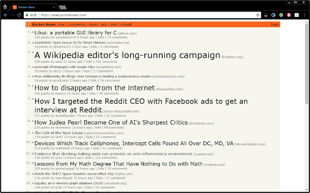Screen dimensions: 310x193
Task: Click the Y Combinator logo in header
Action: click(29, 25)
